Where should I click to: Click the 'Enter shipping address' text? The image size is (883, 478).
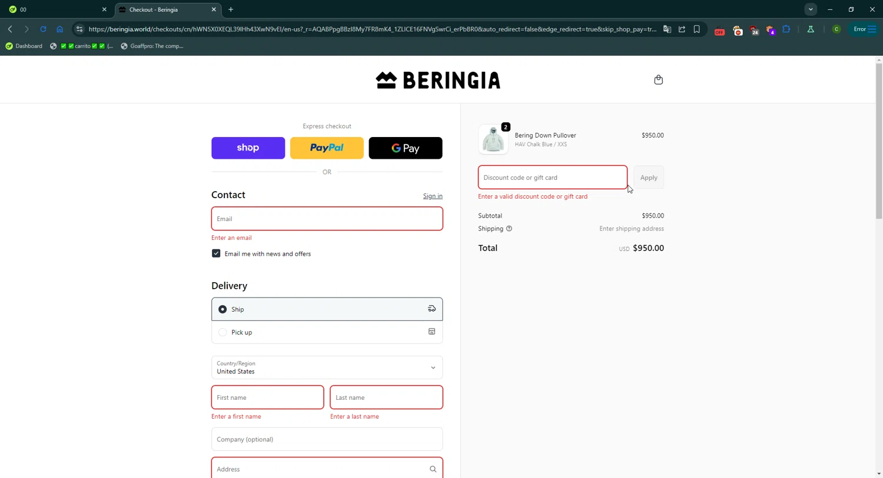pyautogui.click(x=632, y=229)
